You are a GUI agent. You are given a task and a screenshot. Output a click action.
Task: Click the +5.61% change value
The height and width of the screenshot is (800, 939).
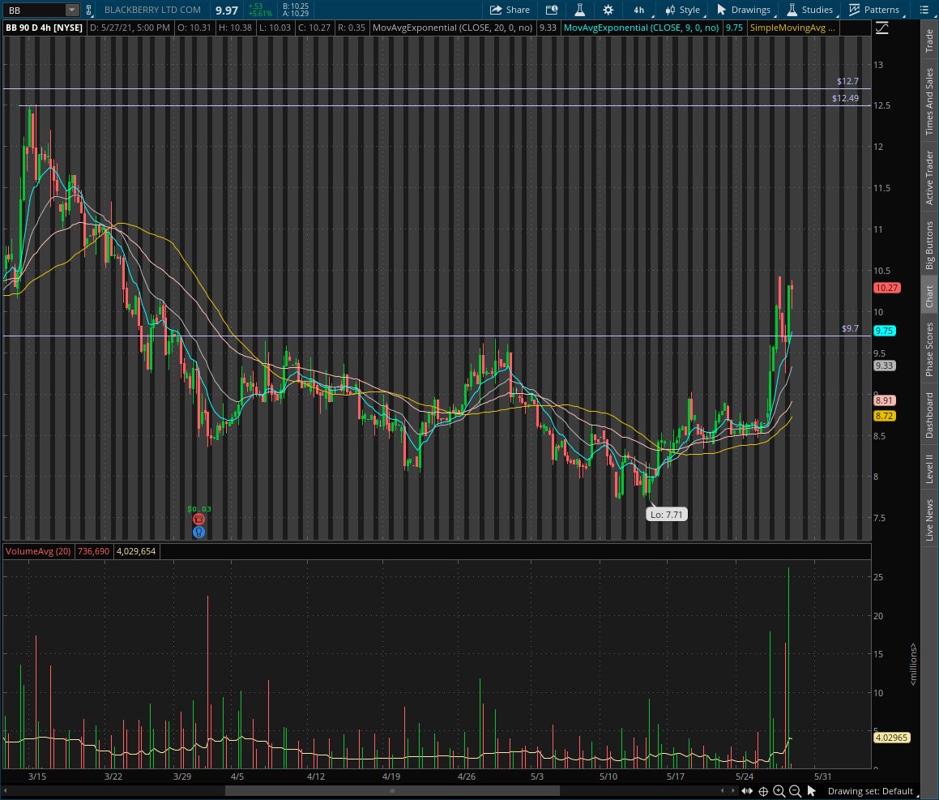(x=260, y=13)
